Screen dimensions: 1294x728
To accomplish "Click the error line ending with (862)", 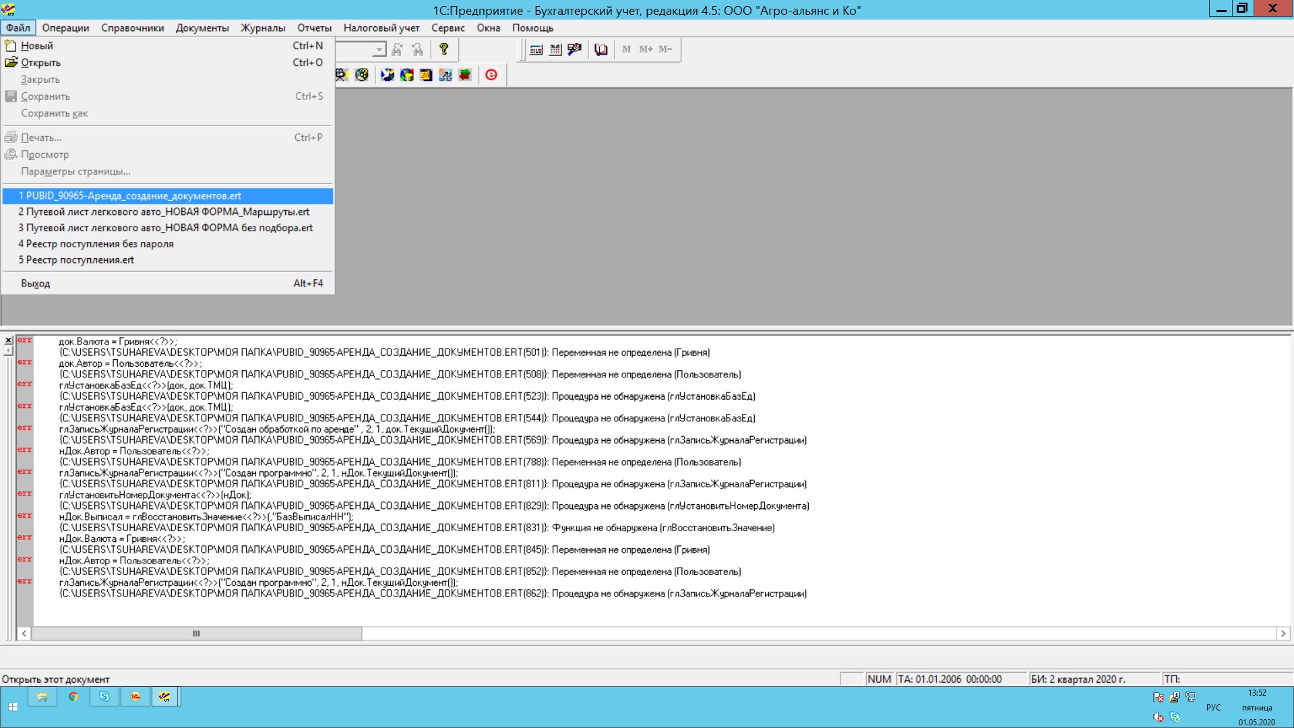I will pos(433,594).
